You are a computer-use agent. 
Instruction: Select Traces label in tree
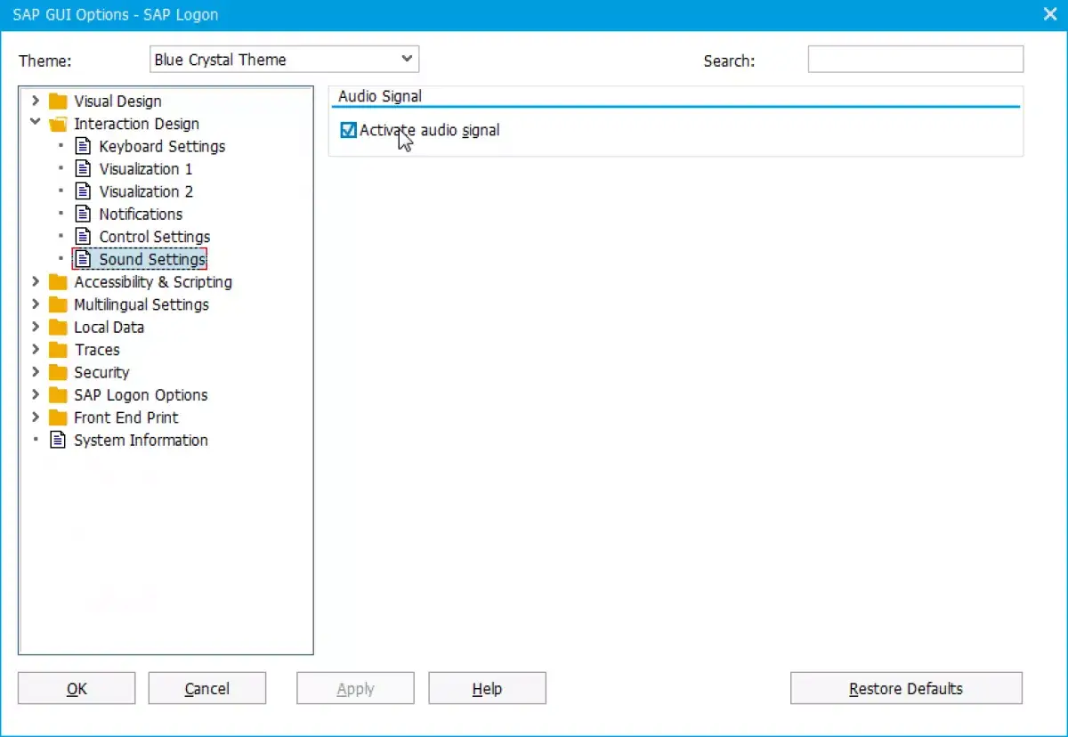pyautogui.click(x=97, y=350)
